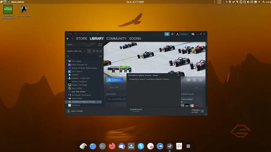This screenshot has height=152, width=271.
Task: Switch to Big Picture mode icon
Action: (x=193, y=34)
